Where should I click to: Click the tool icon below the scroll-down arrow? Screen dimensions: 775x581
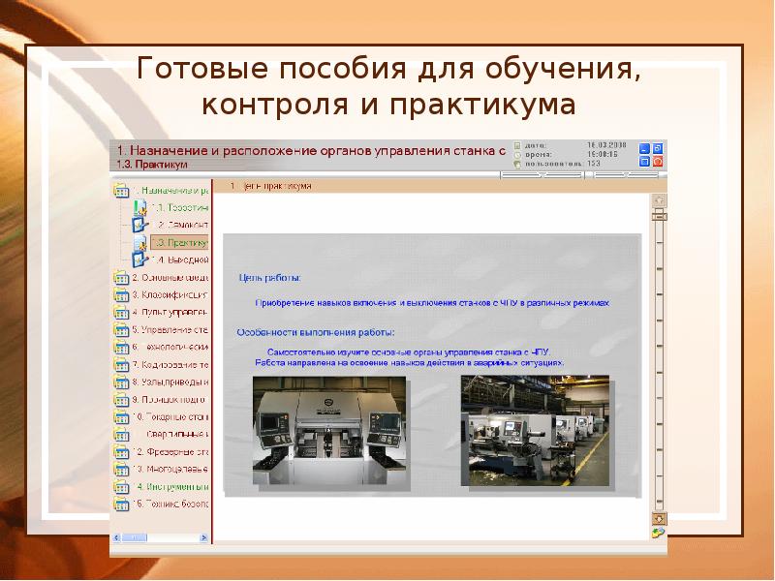[x=659, y=532]
